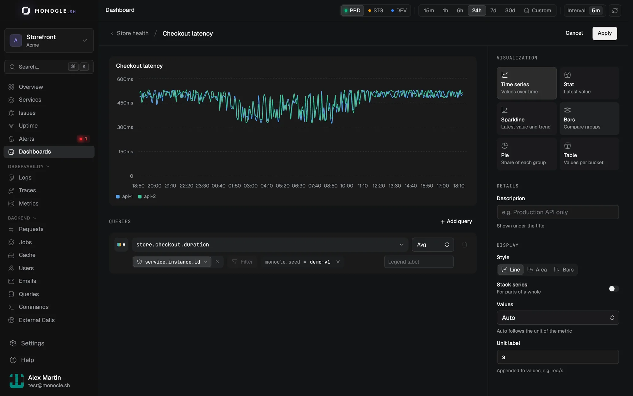Open Help in the sidebar

[x=49, y=360]
